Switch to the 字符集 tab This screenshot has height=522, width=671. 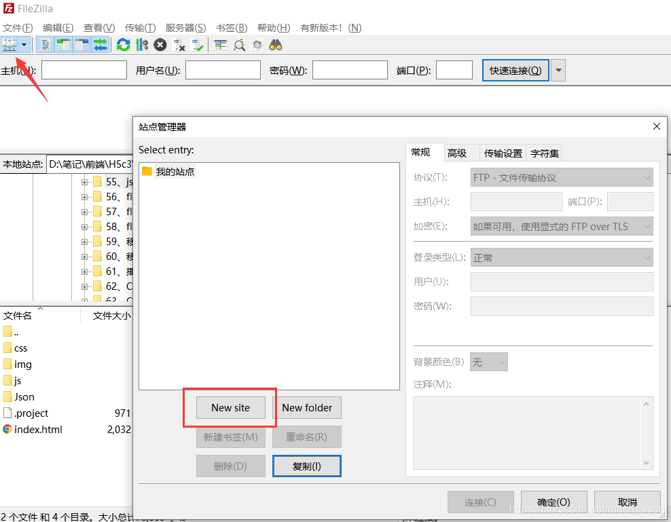(544, 153)
